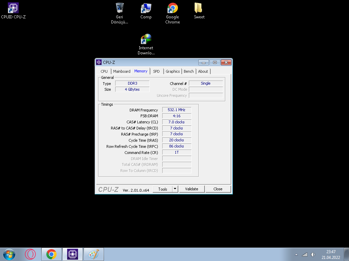Click the 532.1 MHz DRAM frequency value
Viewport: 349px width, 261px height.
click(x=177, y=110)
